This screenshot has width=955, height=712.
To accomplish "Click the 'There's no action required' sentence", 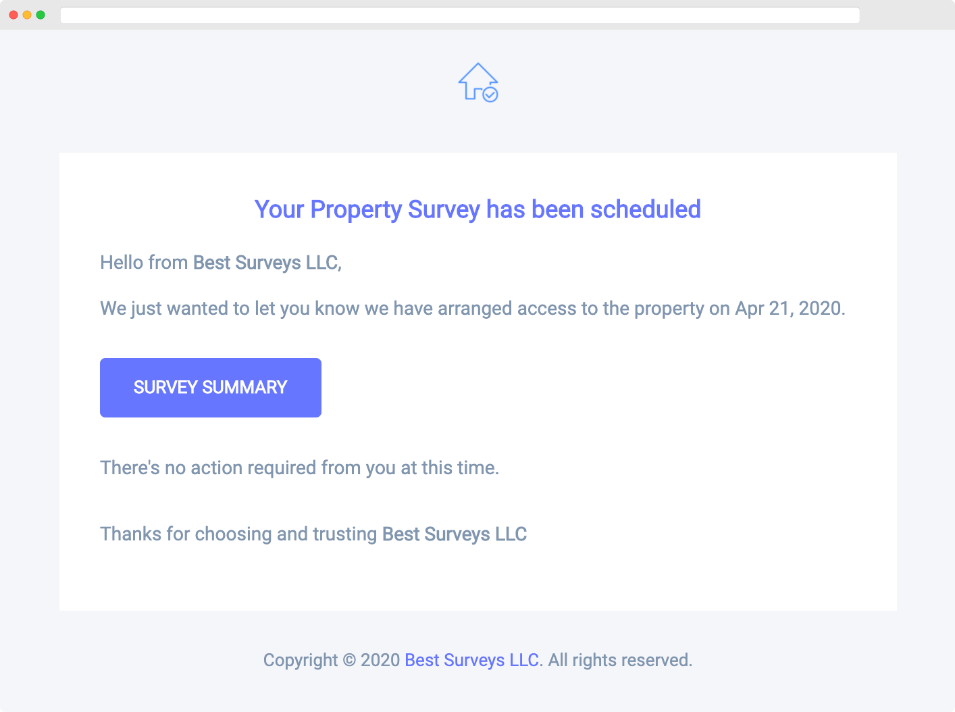I will tap(299, 468).
